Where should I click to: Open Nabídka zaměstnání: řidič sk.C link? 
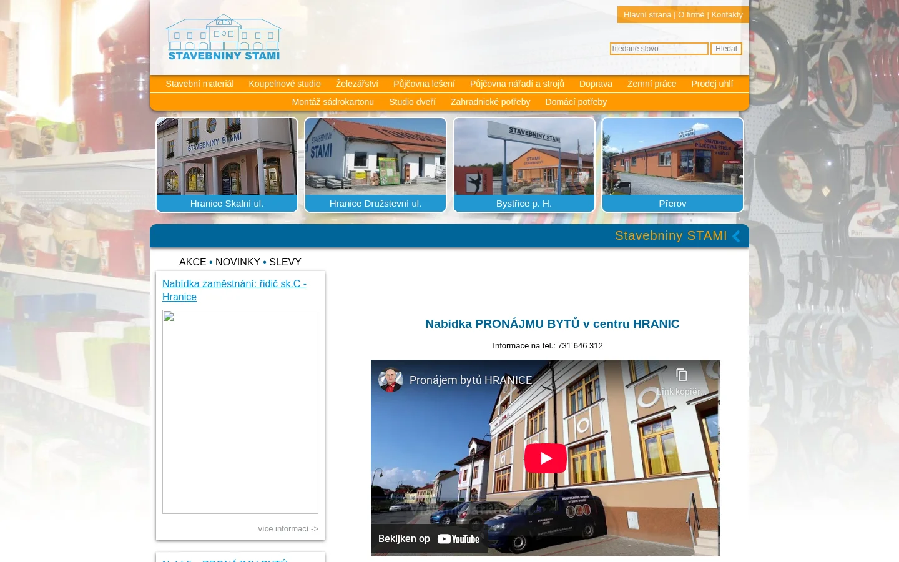click(x=234, y=290)
